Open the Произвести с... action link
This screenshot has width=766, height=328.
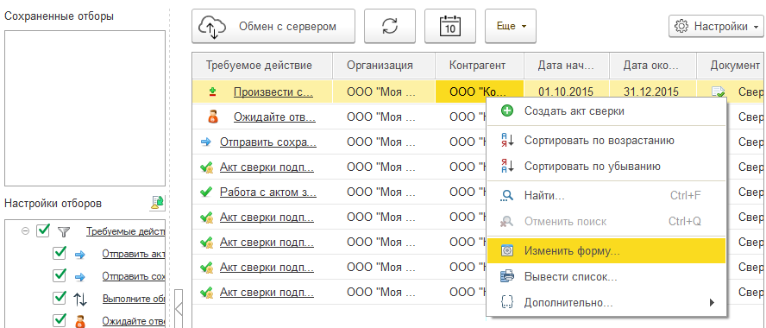pyautogui.click(x=273, y=91)
